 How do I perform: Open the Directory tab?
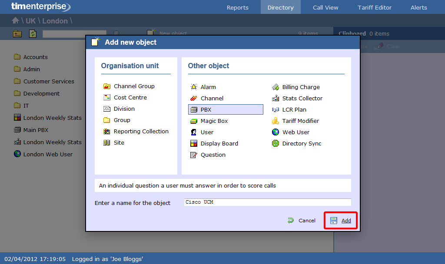click(x=280, y=7)
